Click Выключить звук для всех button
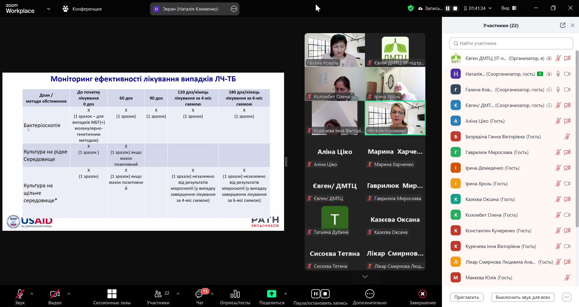Viewport: 579px width, 307px height. [523, 297]
